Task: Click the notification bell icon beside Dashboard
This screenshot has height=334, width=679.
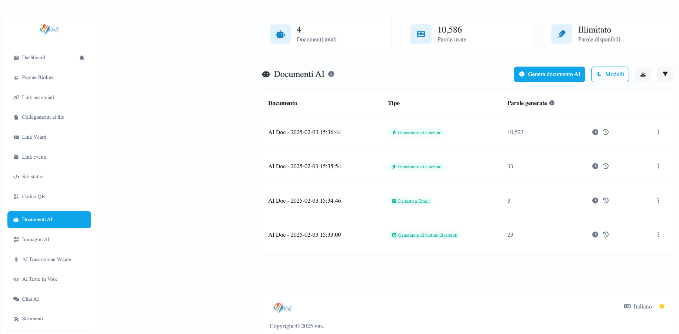Action: tap(82, 58)
